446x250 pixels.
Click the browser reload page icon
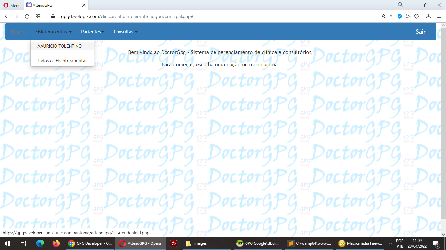pyautogui.click(x=27, y=16)
